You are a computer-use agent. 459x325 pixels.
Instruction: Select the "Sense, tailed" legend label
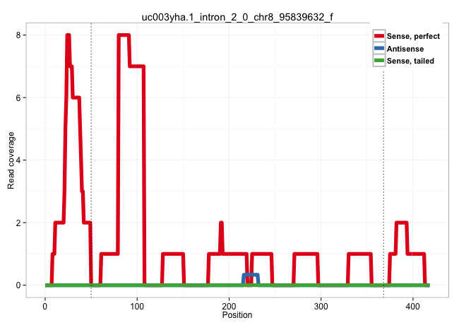[411, 61]
